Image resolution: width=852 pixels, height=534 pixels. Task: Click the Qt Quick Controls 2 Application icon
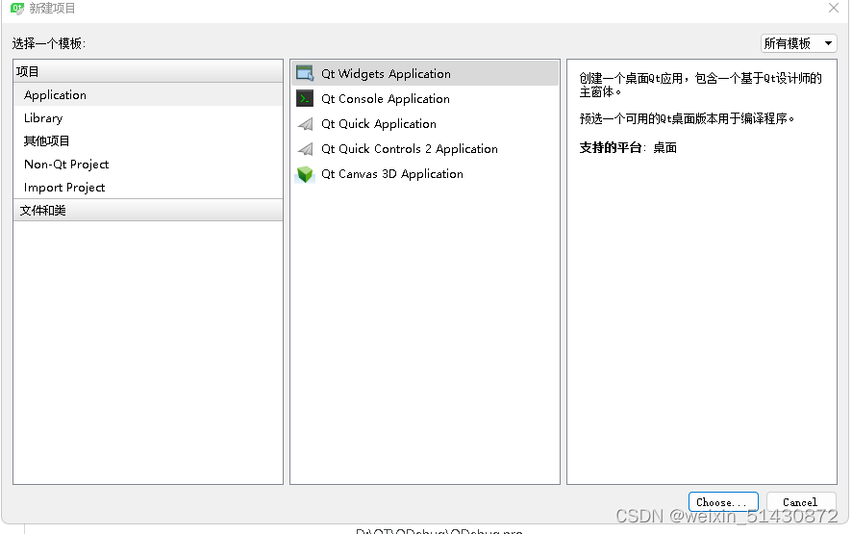point(305,149)
